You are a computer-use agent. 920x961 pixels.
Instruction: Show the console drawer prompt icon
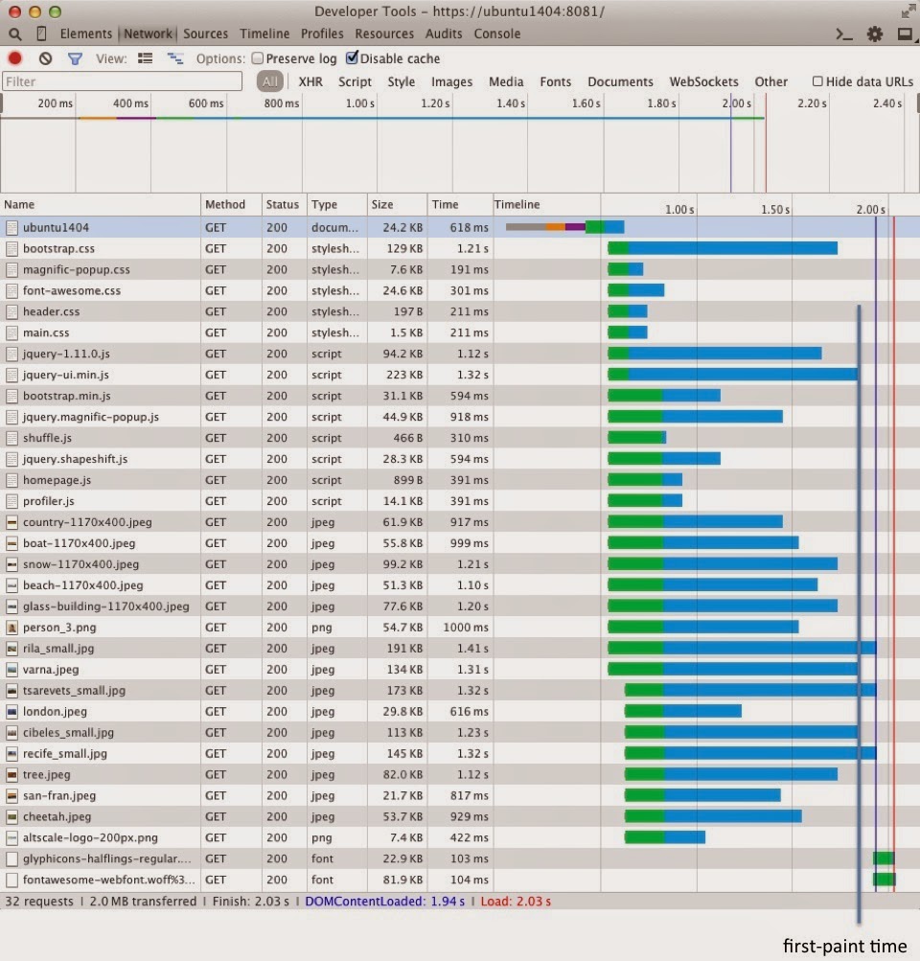coord(844,34)
